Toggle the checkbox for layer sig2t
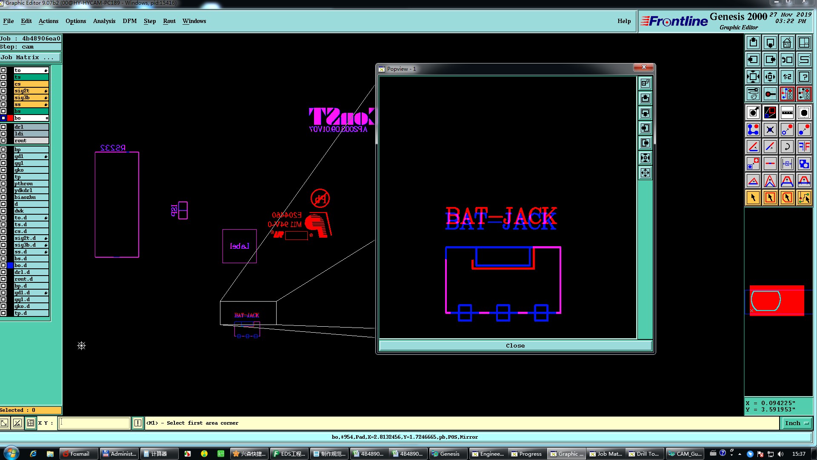817x460 pixels. point(3,91)
